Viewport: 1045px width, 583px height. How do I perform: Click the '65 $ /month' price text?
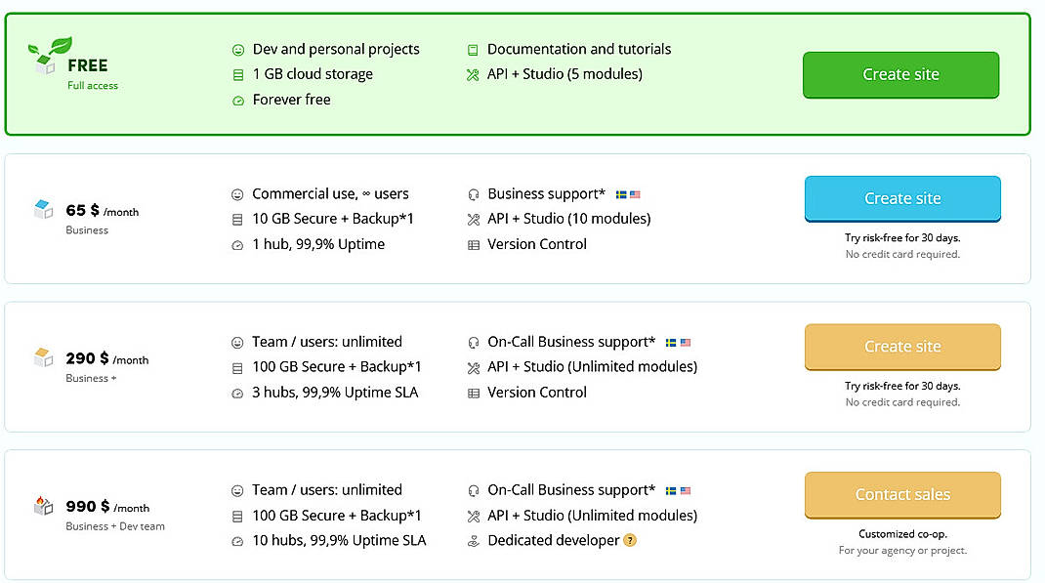tap(102, 211)
